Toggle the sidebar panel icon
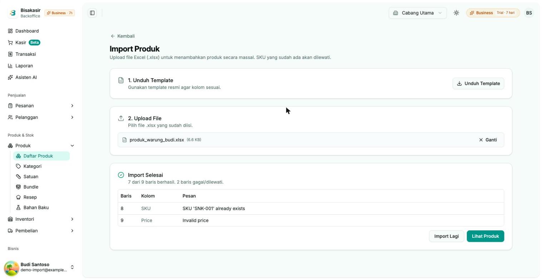542x280 pixels. tap(92, 13)
